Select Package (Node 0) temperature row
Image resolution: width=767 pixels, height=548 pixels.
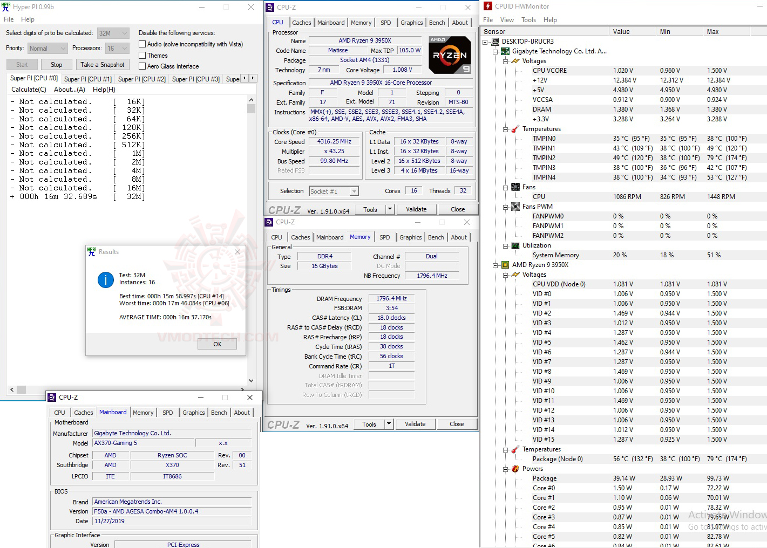click(x=623, y=459)
